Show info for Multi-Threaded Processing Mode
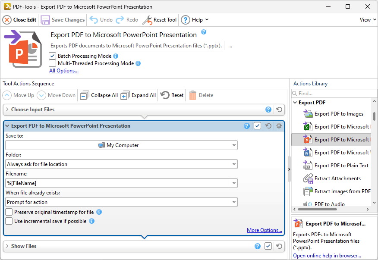The image size is (378, 260). tap(138, 63)
